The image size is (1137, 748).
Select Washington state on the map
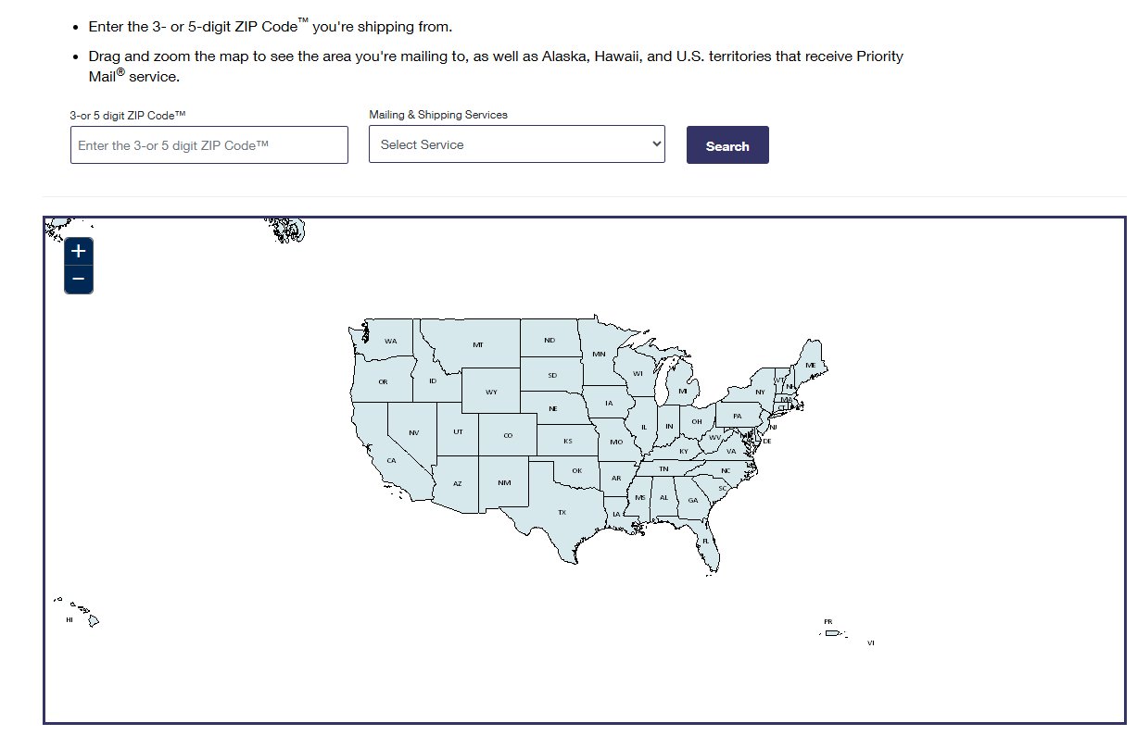[x=392, y=341]
